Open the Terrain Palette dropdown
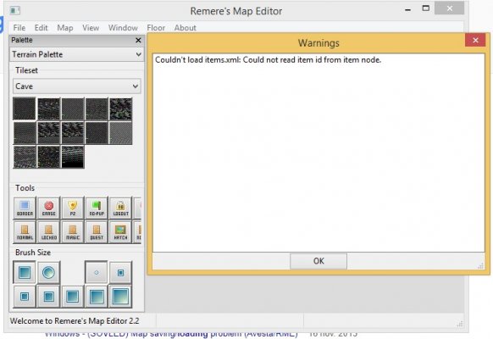Viewport: 493px width, 339px height. pos(77,54)
